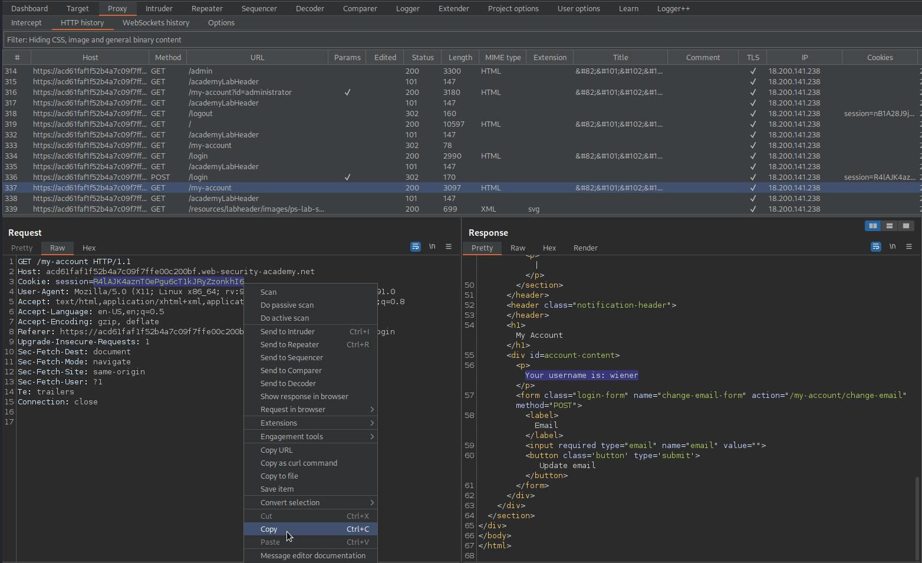Switch Response view to Raw

[518, 248]
